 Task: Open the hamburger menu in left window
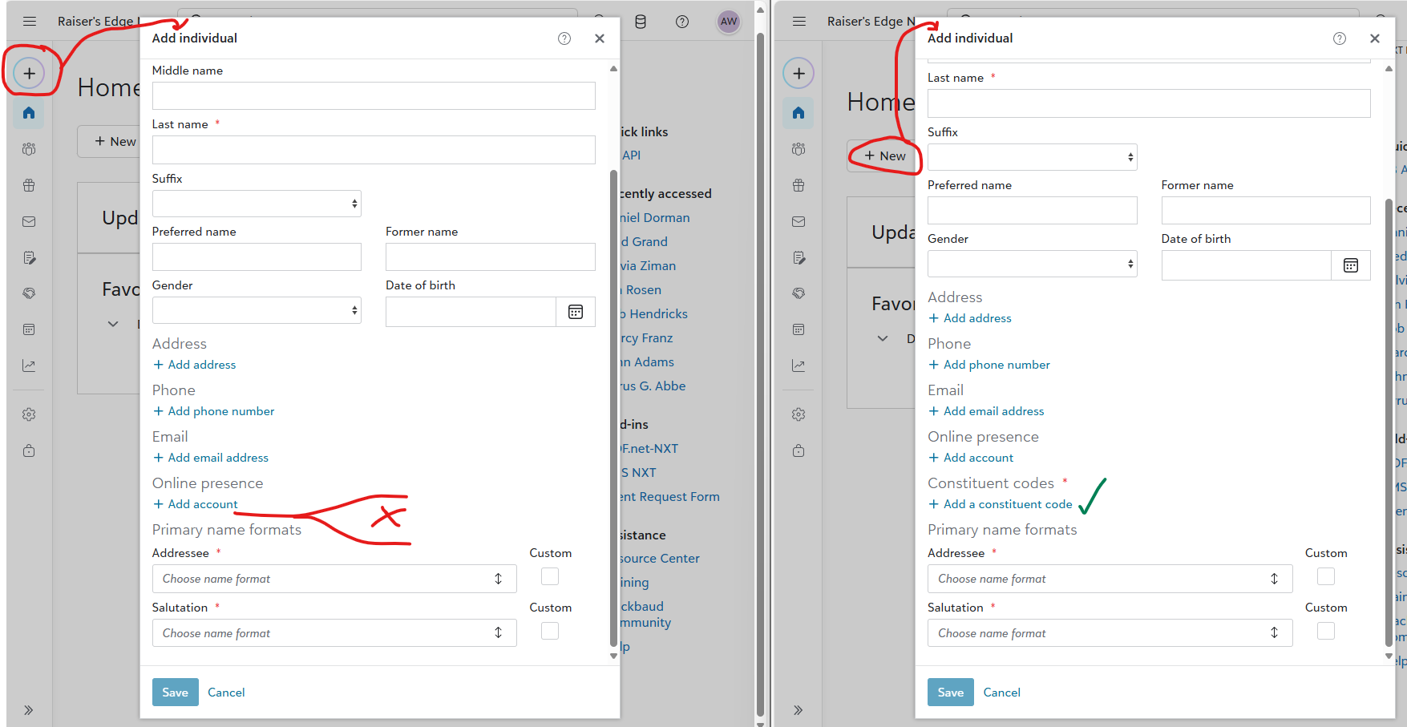30,22
